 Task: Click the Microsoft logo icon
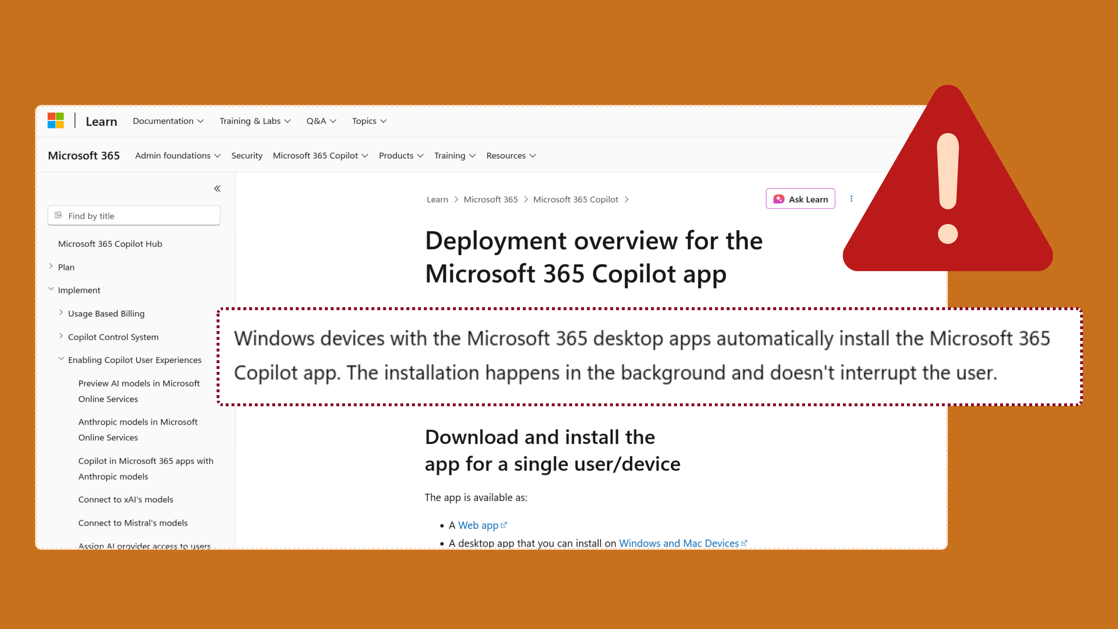[x=56, y=121]
